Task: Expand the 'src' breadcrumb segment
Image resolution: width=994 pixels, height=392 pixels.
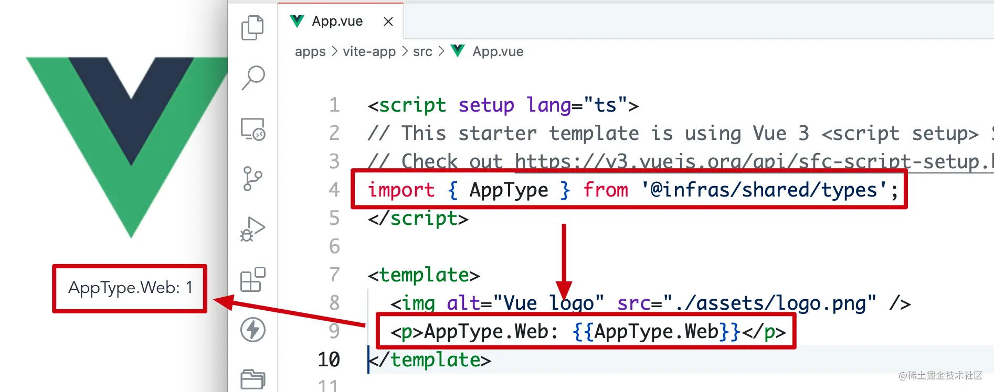Action: click(x=422, y=51)
